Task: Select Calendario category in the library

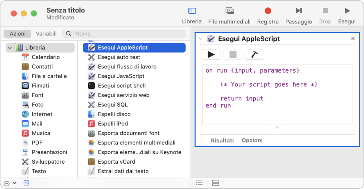Action: click(46, 57)
